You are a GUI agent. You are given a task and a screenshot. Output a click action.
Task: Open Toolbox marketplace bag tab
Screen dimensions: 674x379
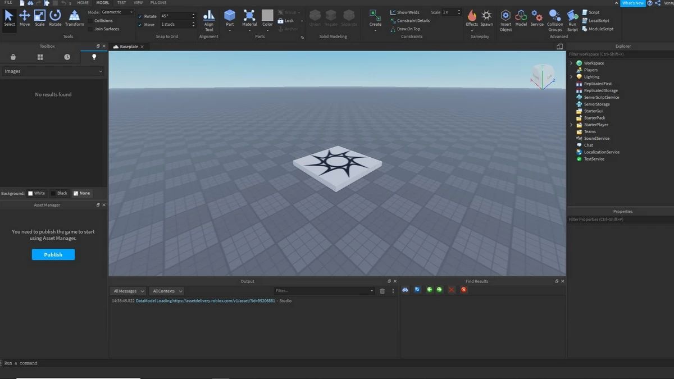(13, 57)
